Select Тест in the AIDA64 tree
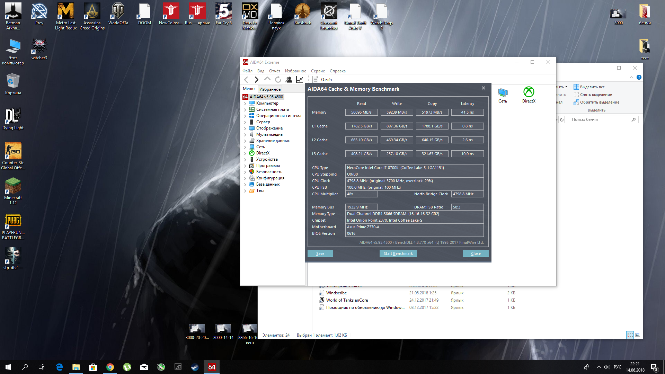The image size is (665, 374). tap(260, 190)
